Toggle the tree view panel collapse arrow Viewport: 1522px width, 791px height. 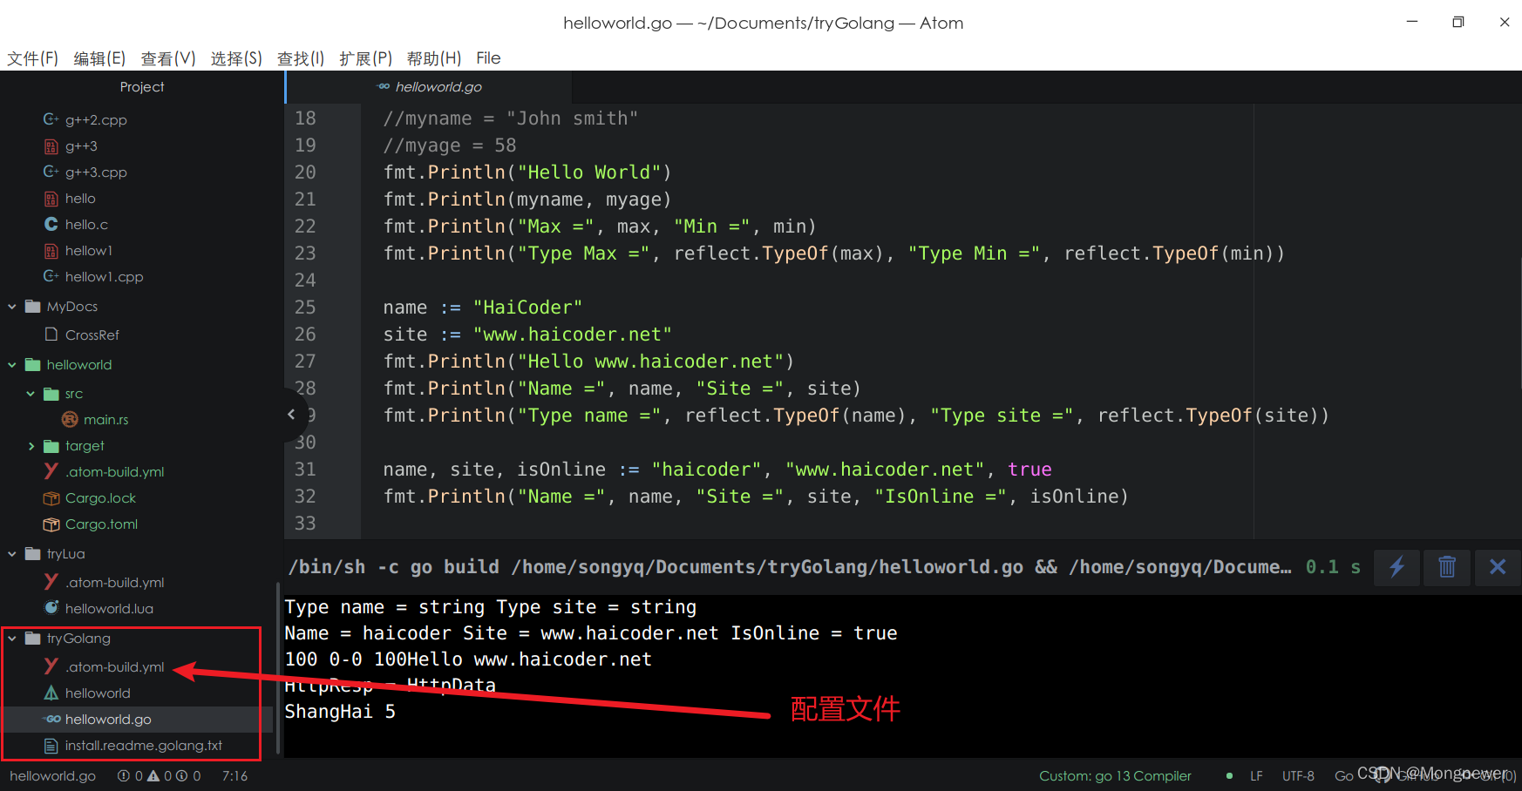click(x=291, y=415)
